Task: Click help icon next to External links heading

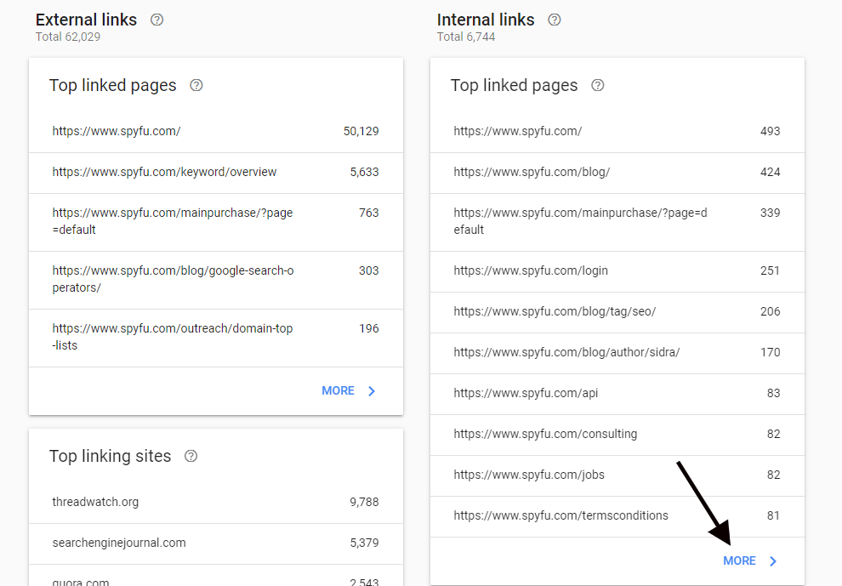Action: coord(156,20)
